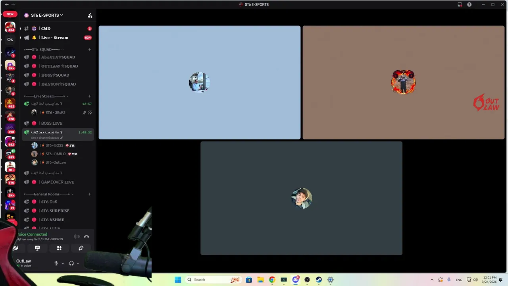Screen dimensions: 508x286
Task: Focus the light-blue participant video tile
Action: pos(200,83)
